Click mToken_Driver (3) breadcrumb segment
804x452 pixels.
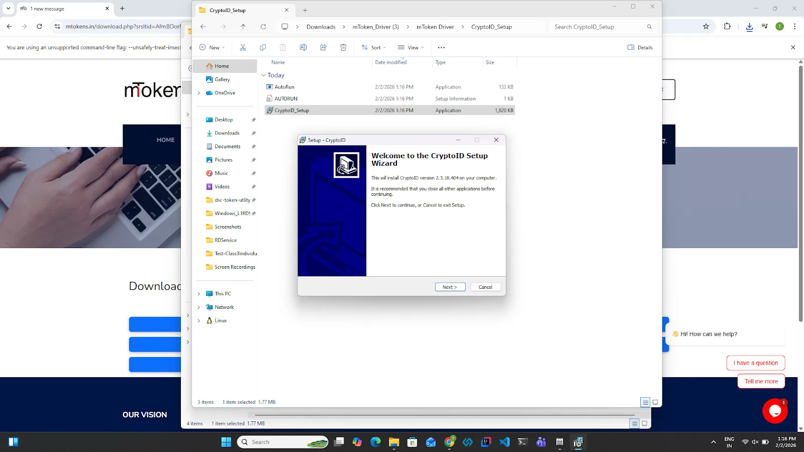pyautogui.click(x=375, y=27)
